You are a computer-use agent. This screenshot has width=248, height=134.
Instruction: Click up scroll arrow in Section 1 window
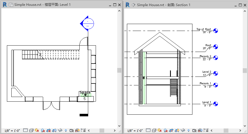coord(245,11)
